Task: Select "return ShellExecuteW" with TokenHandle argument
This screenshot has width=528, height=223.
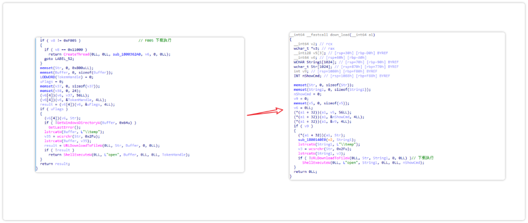Action: click(119, 155)
